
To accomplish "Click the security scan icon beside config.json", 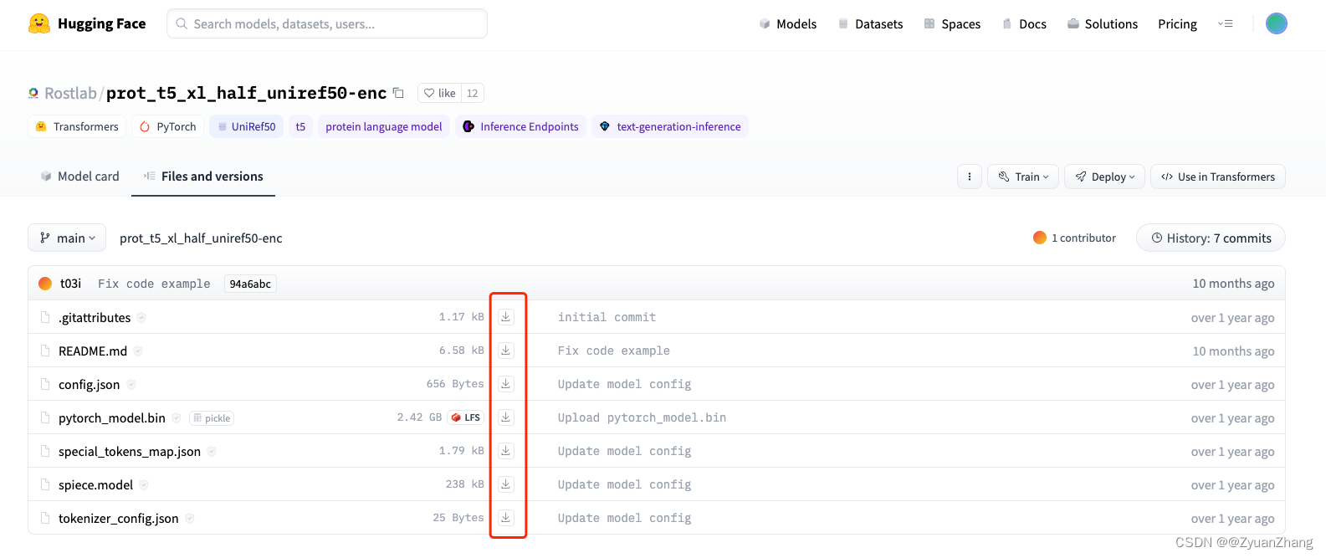I will (x=131, y=384).
